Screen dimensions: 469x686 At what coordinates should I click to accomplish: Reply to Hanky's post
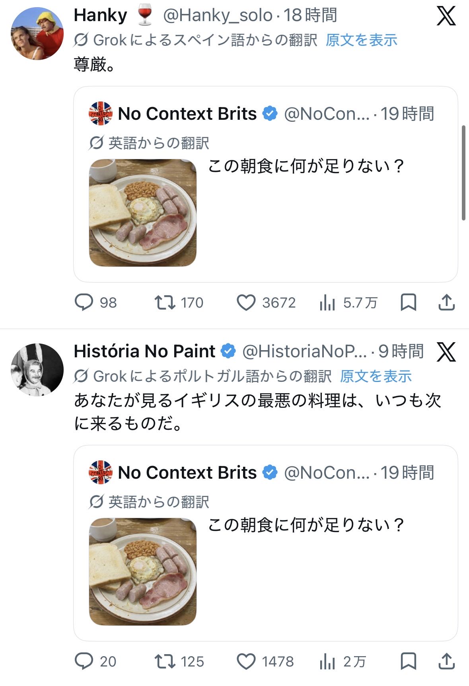(84, 302)
